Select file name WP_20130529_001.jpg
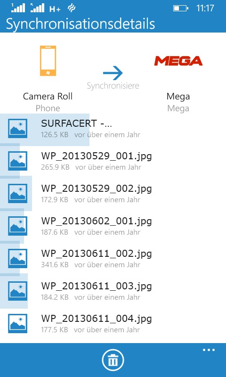Image resolution: width=226 pixels, height=377 pixels. tap(97, 157)
